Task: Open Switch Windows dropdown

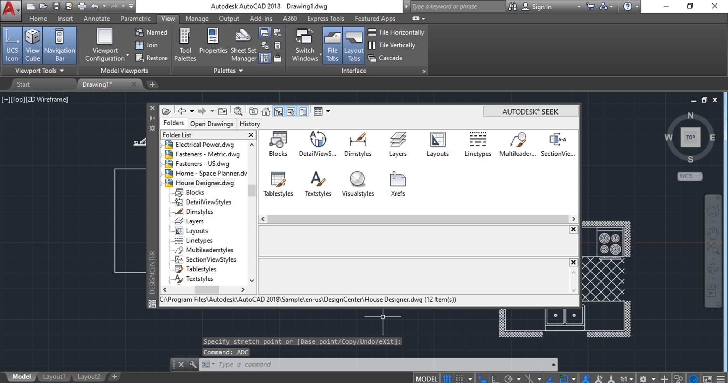Action: click(305, 45)
